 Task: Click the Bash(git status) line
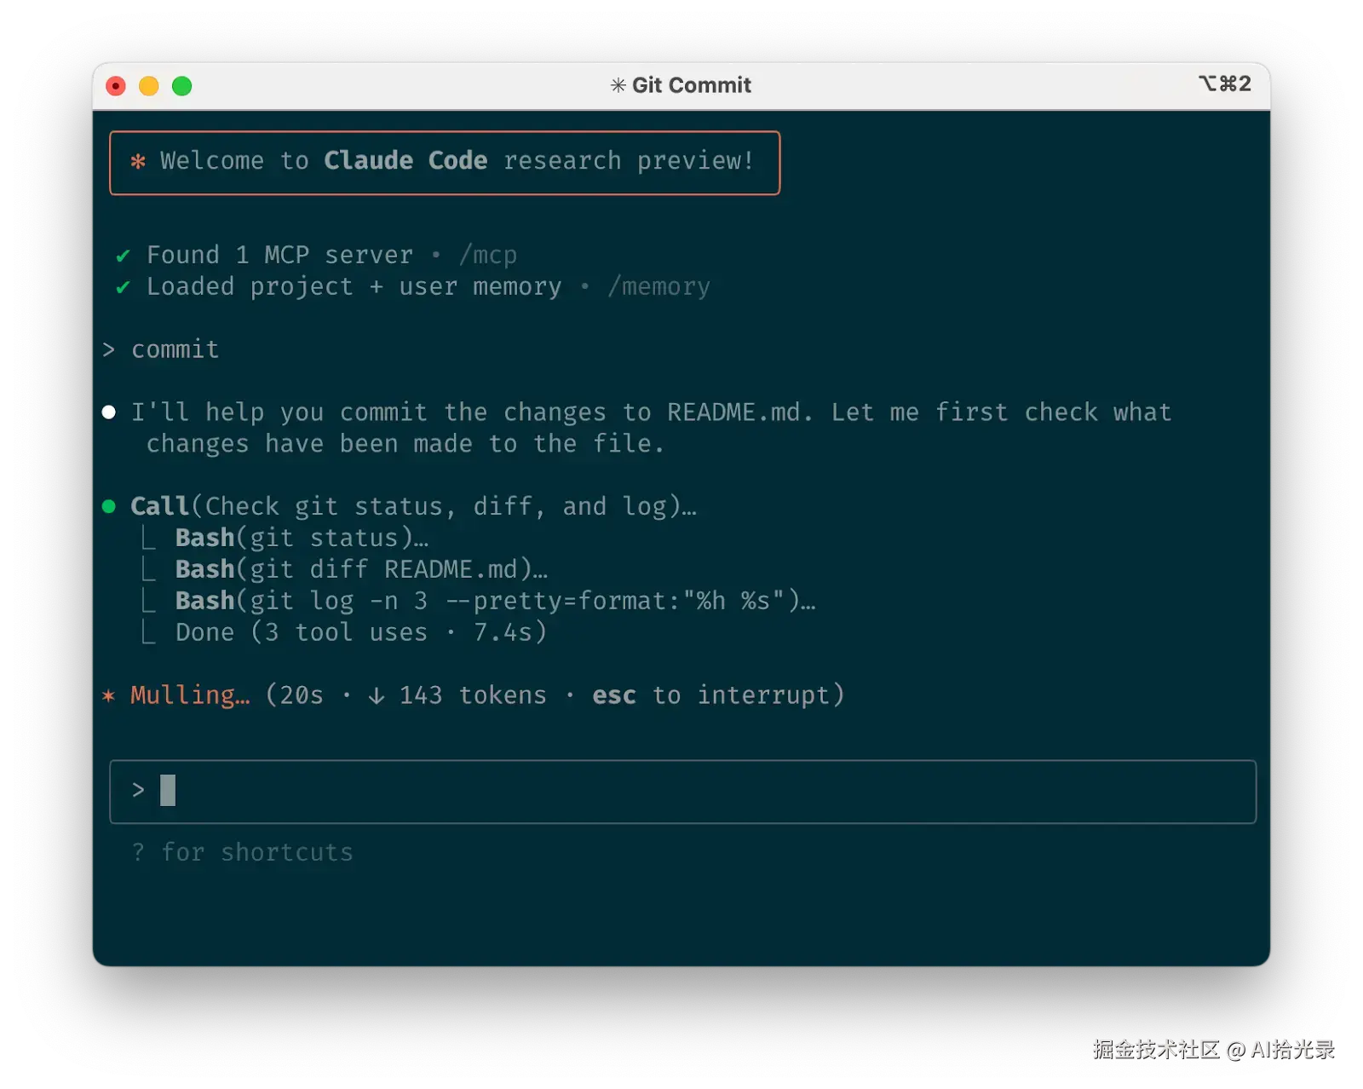(x=302, y=538)
